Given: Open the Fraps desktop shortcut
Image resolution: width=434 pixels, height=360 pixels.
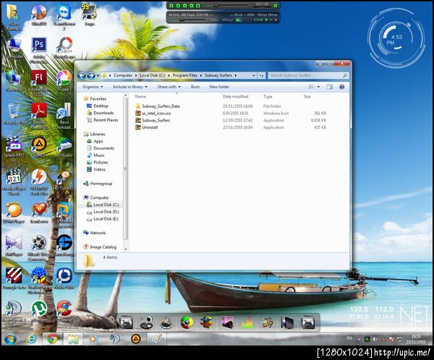Looking at the screenshot, I should coord(89,14).
